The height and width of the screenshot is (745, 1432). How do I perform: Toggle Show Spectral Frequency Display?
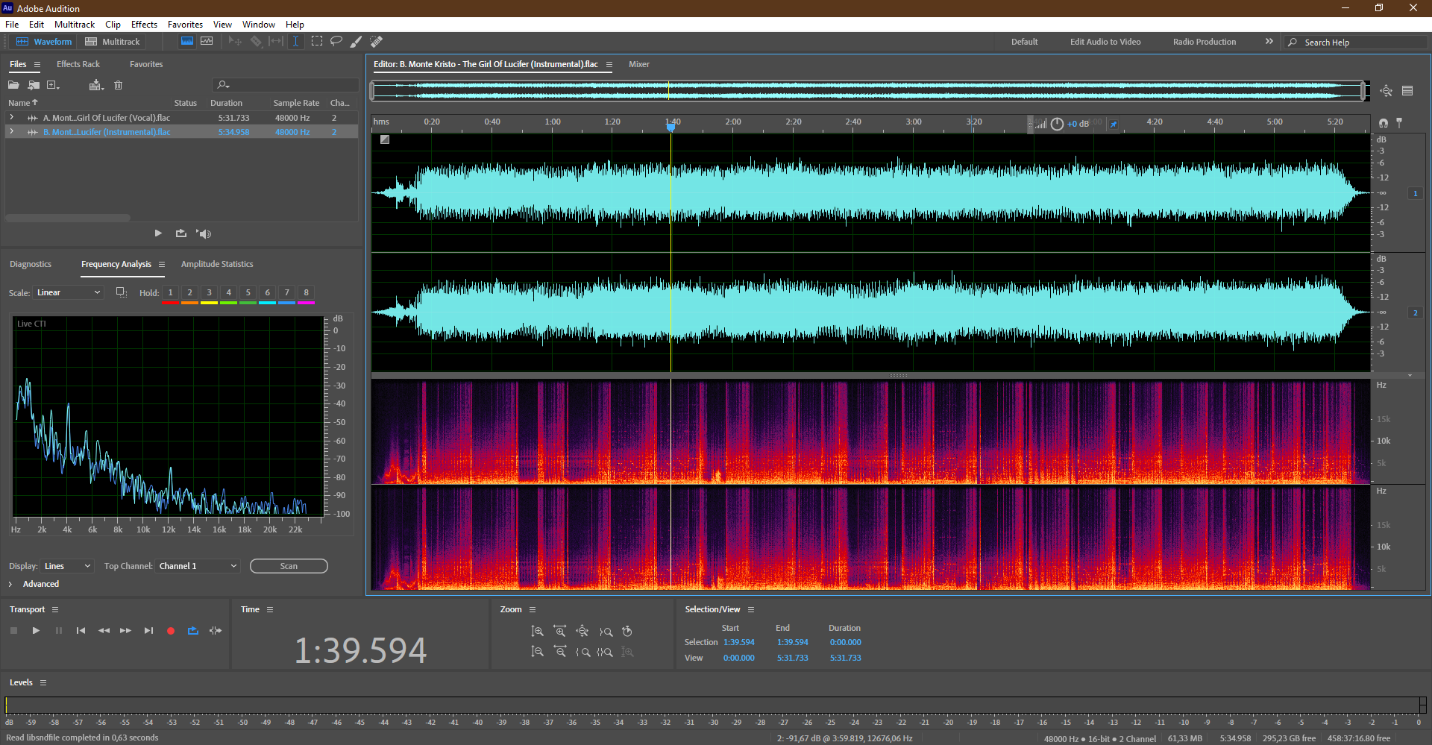point(187,42)
